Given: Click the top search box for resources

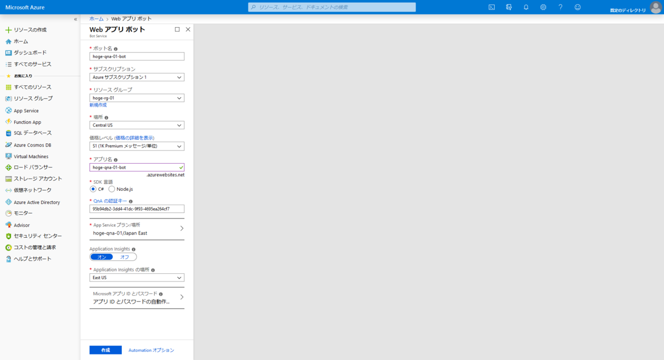Looking at the screenshot, I should [x=331, y=7].
